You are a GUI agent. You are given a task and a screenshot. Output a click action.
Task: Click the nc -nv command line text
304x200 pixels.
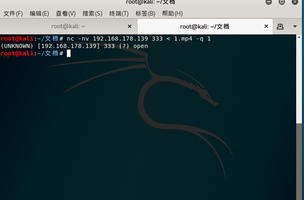click(139, 38)
